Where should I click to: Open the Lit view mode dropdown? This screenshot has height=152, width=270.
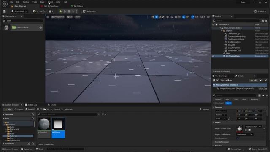click(x=70, y=17)
